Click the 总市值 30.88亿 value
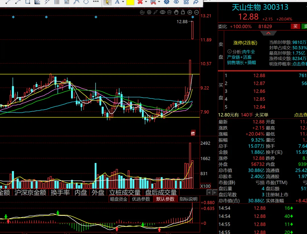Image resolution: width=307 pixels, height=234 pixels. (256, 170)
